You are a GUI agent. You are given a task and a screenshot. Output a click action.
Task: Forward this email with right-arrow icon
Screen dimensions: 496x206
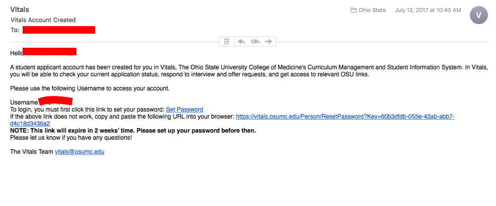point(269,41)
